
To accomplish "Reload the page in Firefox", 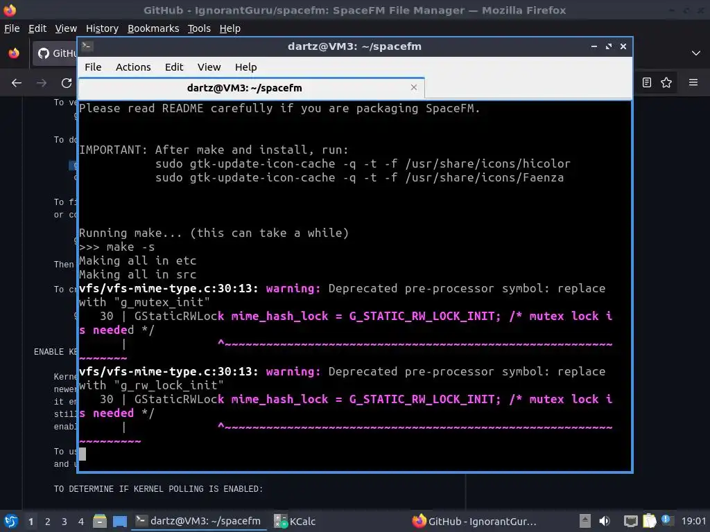I will point(67,83).
